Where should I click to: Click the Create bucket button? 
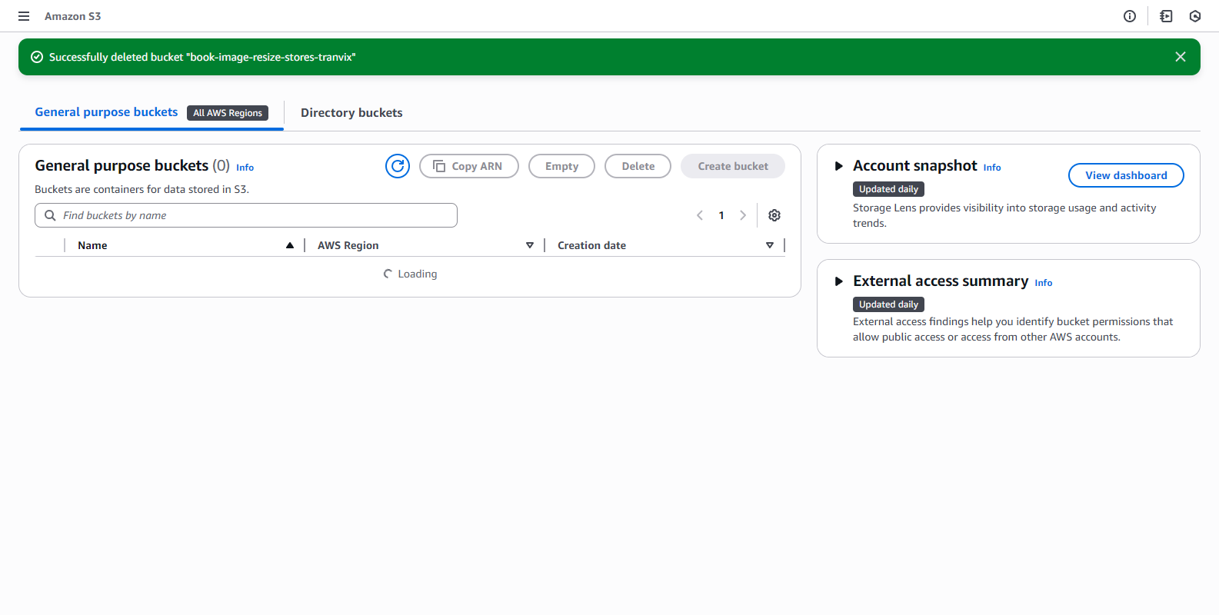(x=733, y=166)
